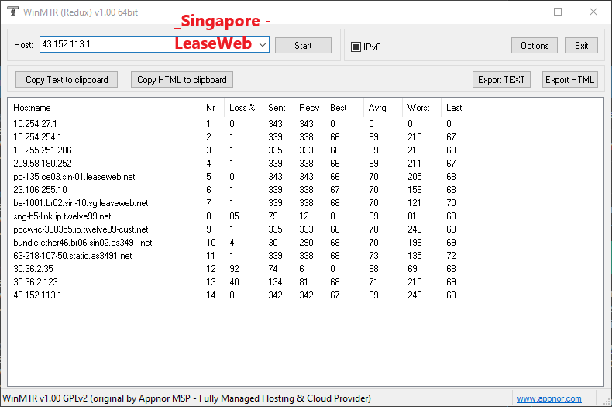Click the Exit button
This screenshot has height=407, width=612.
pyautogui.click(x=581, y=45)
